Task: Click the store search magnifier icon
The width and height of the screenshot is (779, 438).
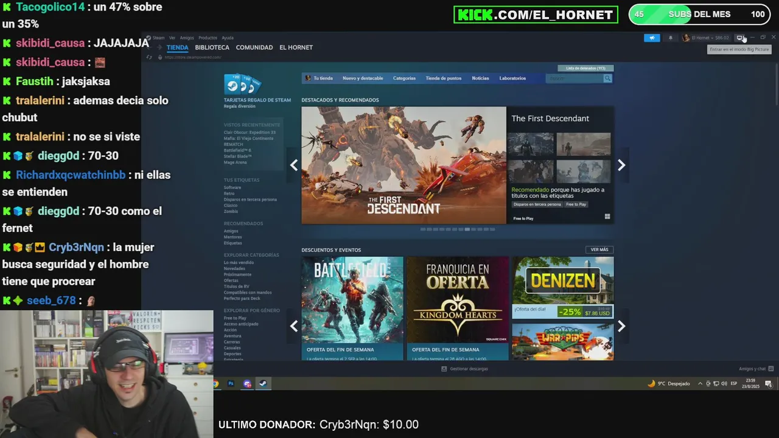Action: click(x=607, y=78)
